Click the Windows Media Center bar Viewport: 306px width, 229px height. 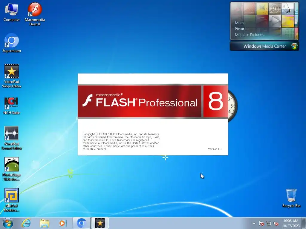tap(264, 46)
